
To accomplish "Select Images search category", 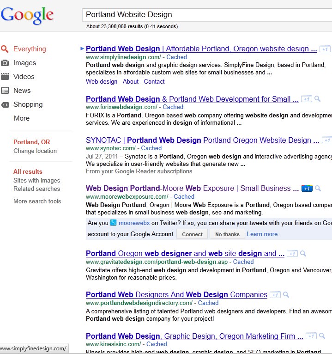I will pos(24,63).
